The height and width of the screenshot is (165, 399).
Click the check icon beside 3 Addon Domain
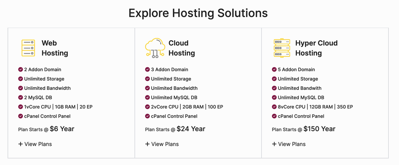[x=147, y=70]
